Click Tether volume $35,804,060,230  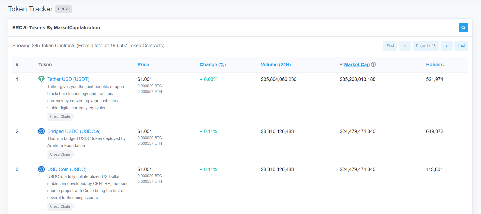[279, 79]
